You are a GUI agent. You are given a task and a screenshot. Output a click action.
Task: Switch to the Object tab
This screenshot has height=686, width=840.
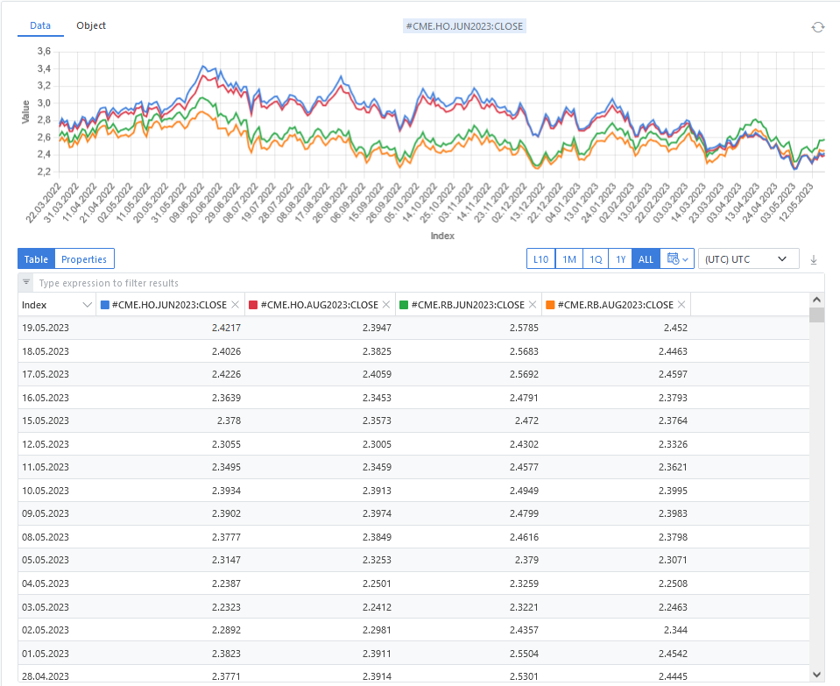[91, 25]
